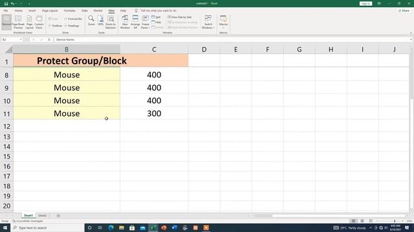The image size is (414, 232).
Task: Select the Mouse cell in row 8
Action: [x=67, y=75]
